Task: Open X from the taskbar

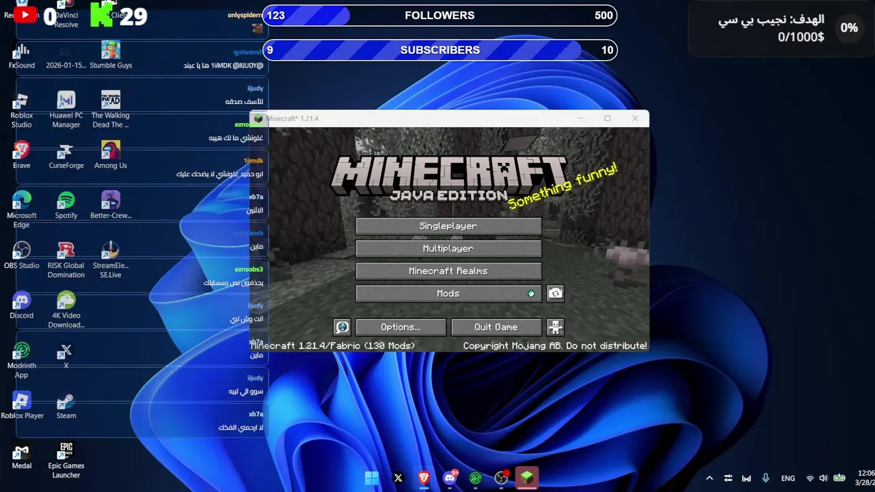Action: click(398, 478)
